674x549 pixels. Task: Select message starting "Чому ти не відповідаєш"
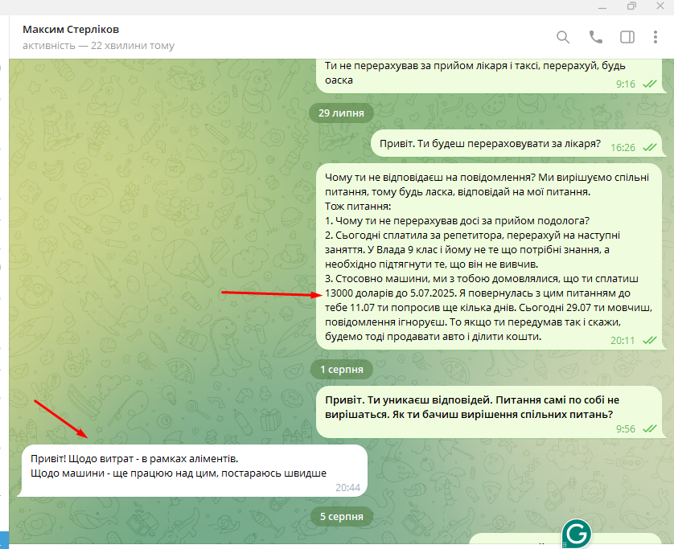click(489, 256)
